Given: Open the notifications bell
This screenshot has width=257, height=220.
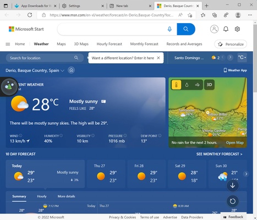Looking at the screenshot, I should [226, 29].
